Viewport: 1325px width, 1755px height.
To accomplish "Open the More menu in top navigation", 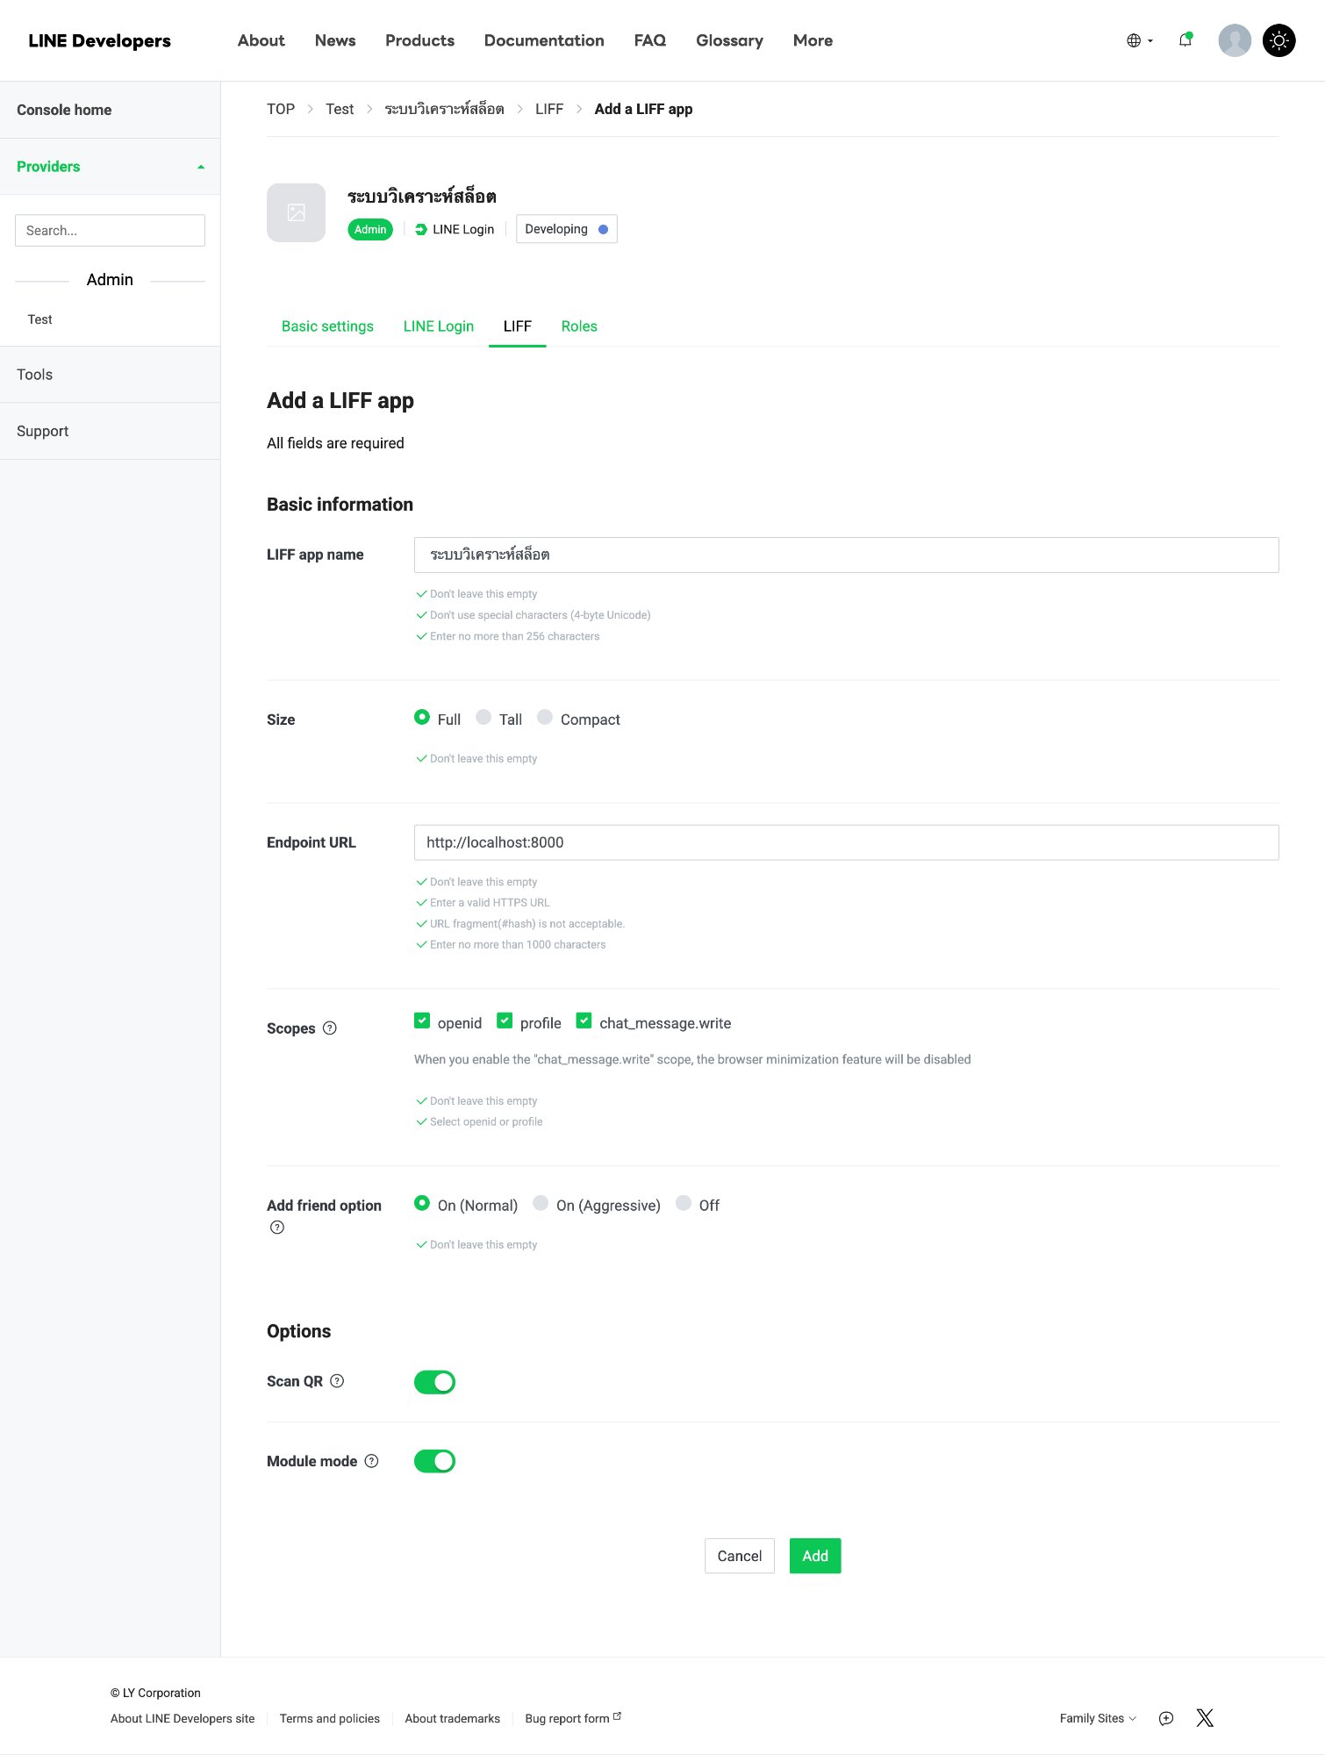I will coord(813,40).
